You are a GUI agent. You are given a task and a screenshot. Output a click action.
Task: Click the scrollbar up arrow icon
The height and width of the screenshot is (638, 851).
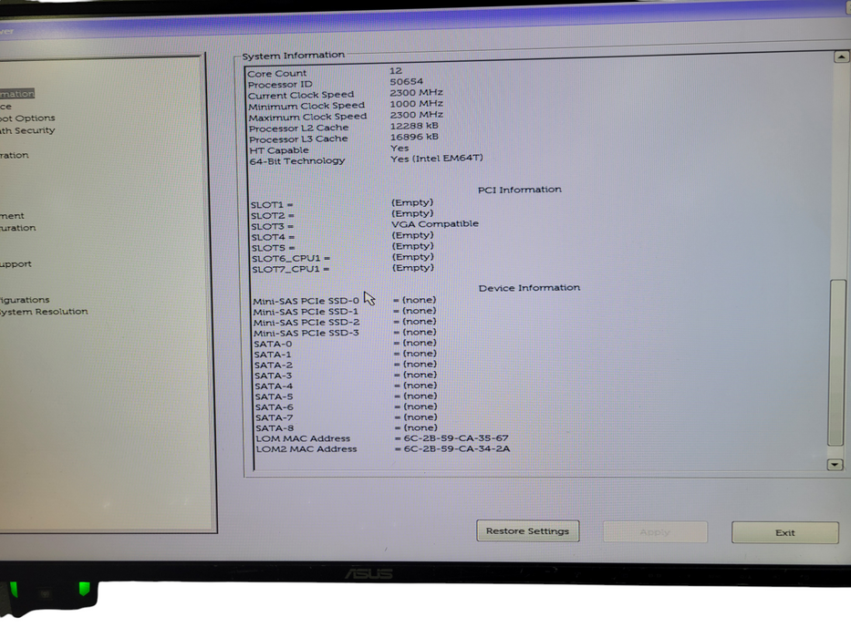(840, 57)
